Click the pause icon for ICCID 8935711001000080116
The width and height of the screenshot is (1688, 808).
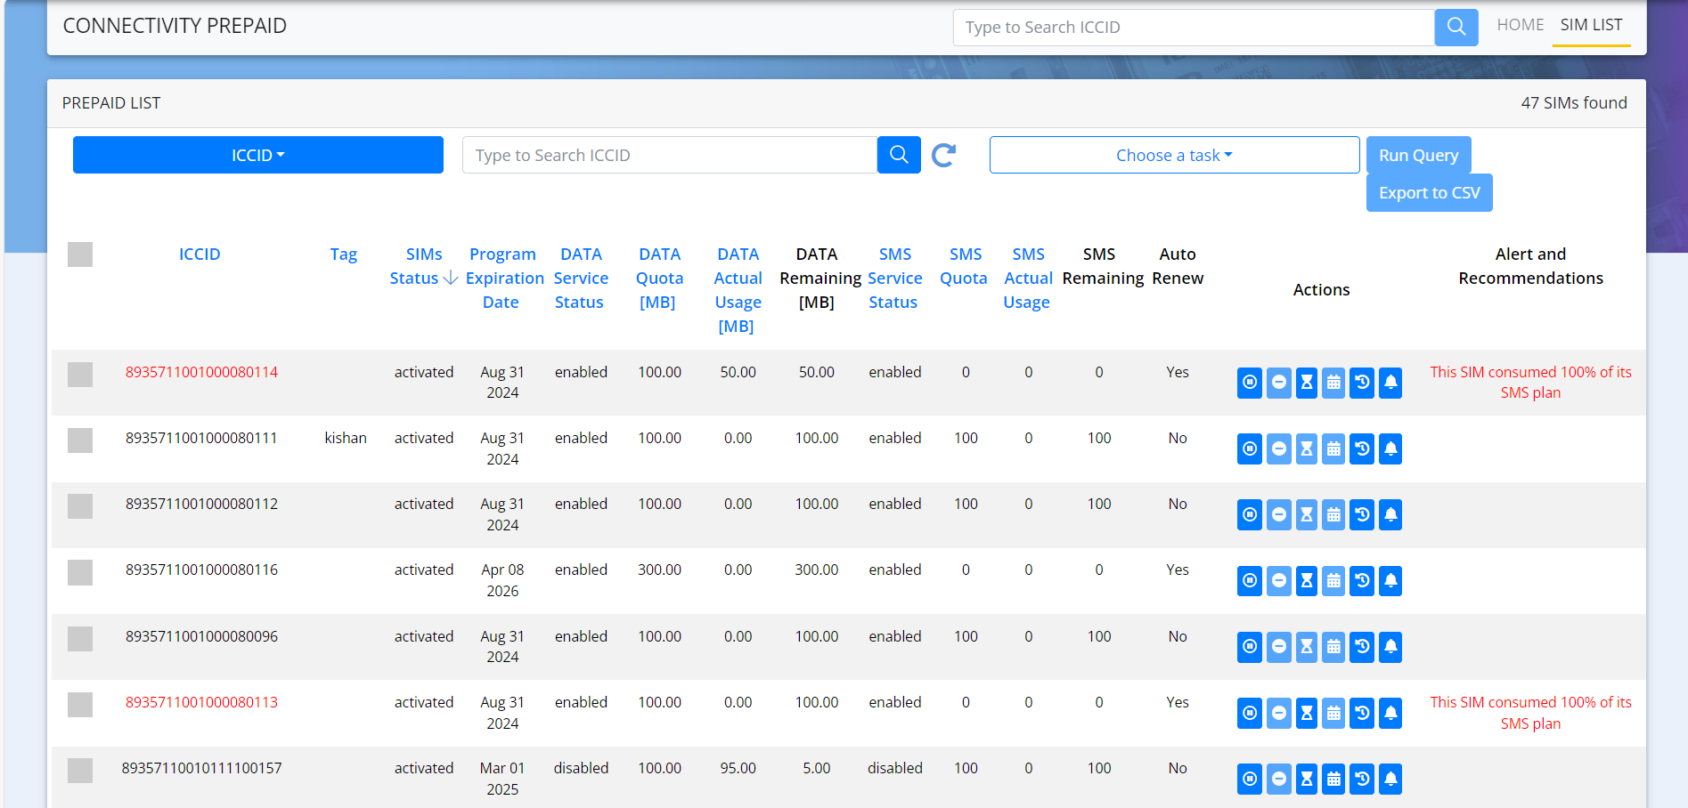(x=1250, y=581)
